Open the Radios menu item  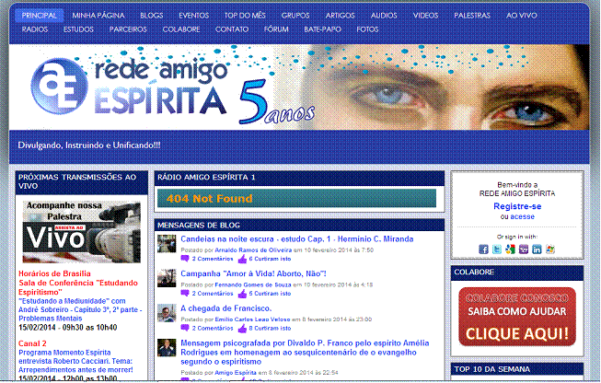click(x=35, y=29)
